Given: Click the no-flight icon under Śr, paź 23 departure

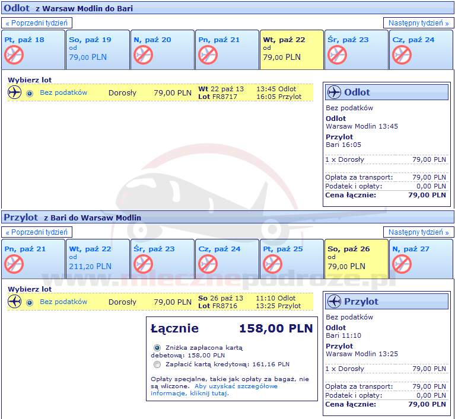Looking at the screenshot, I should click(336, 55).
